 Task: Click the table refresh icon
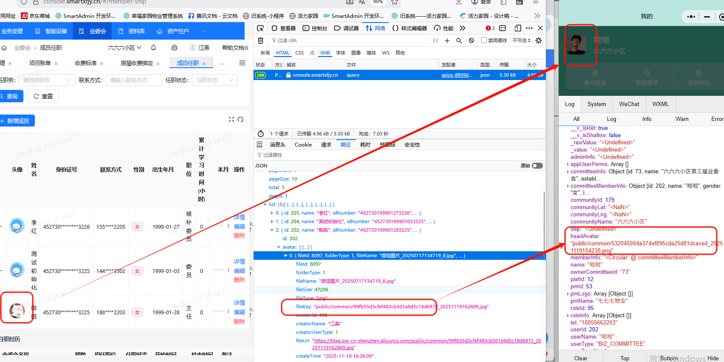[241, 120]
